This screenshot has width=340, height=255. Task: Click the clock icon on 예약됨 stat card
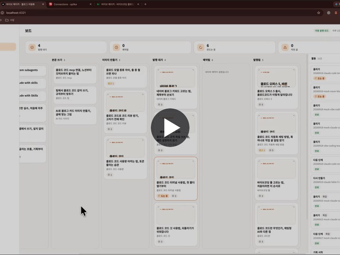pyautogui.click(x=117, y=47)
